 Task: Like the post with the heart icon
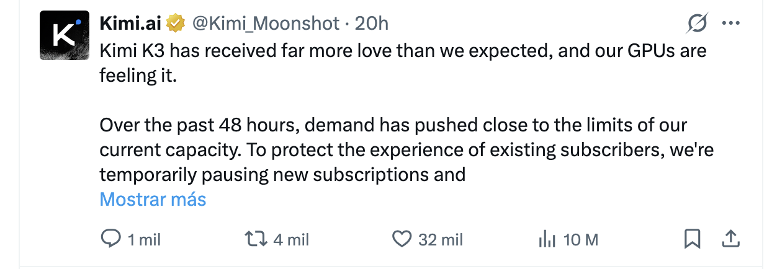point(403,239)
